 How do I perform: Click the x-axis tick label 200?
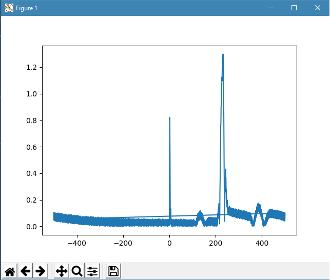(x=216, y=243)
